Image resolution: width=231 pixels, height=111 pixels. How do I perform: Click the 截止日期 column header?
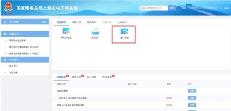coord(132,84)
